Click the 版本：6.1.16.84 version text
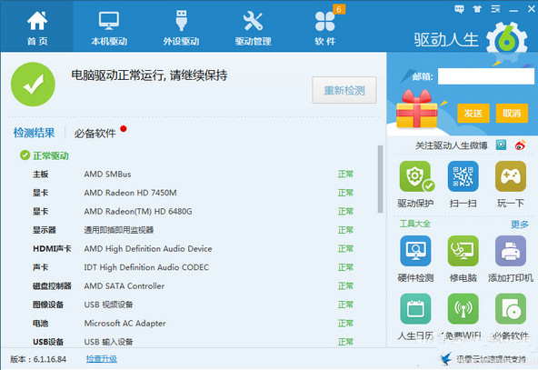Screen dimensions: 538x370 click(38, 359)
